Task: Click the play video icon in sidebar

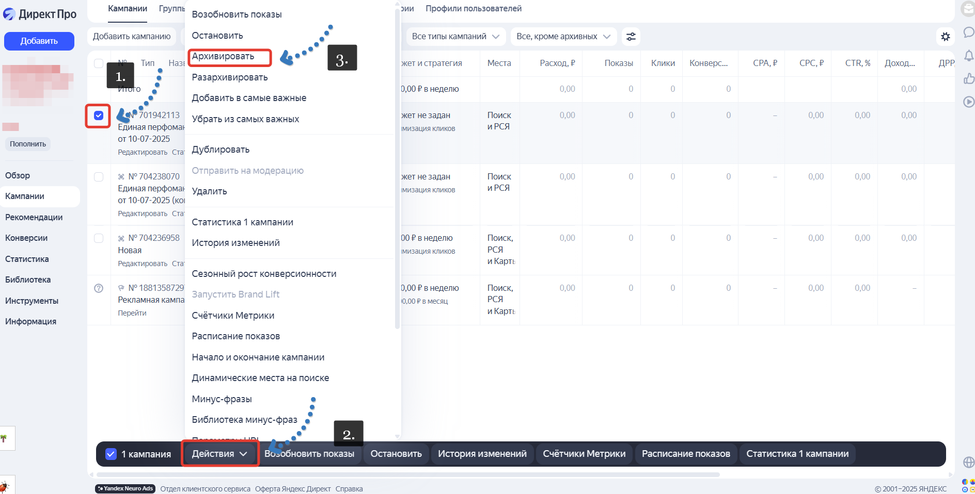Action: [x=969, y=102]
